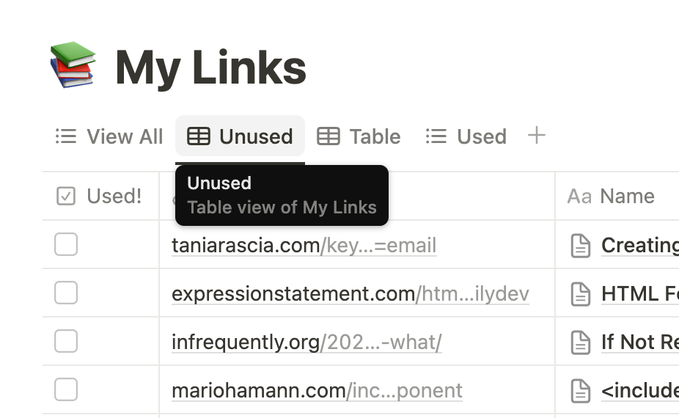Click the My Links page title
679x418 pixels.
point(210,67)
